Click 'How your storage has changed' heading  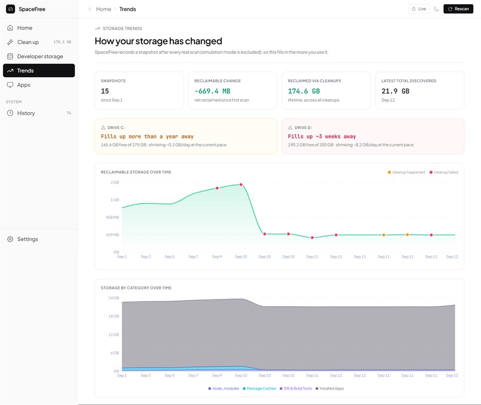pyautogui.click(x=158, y=41)
